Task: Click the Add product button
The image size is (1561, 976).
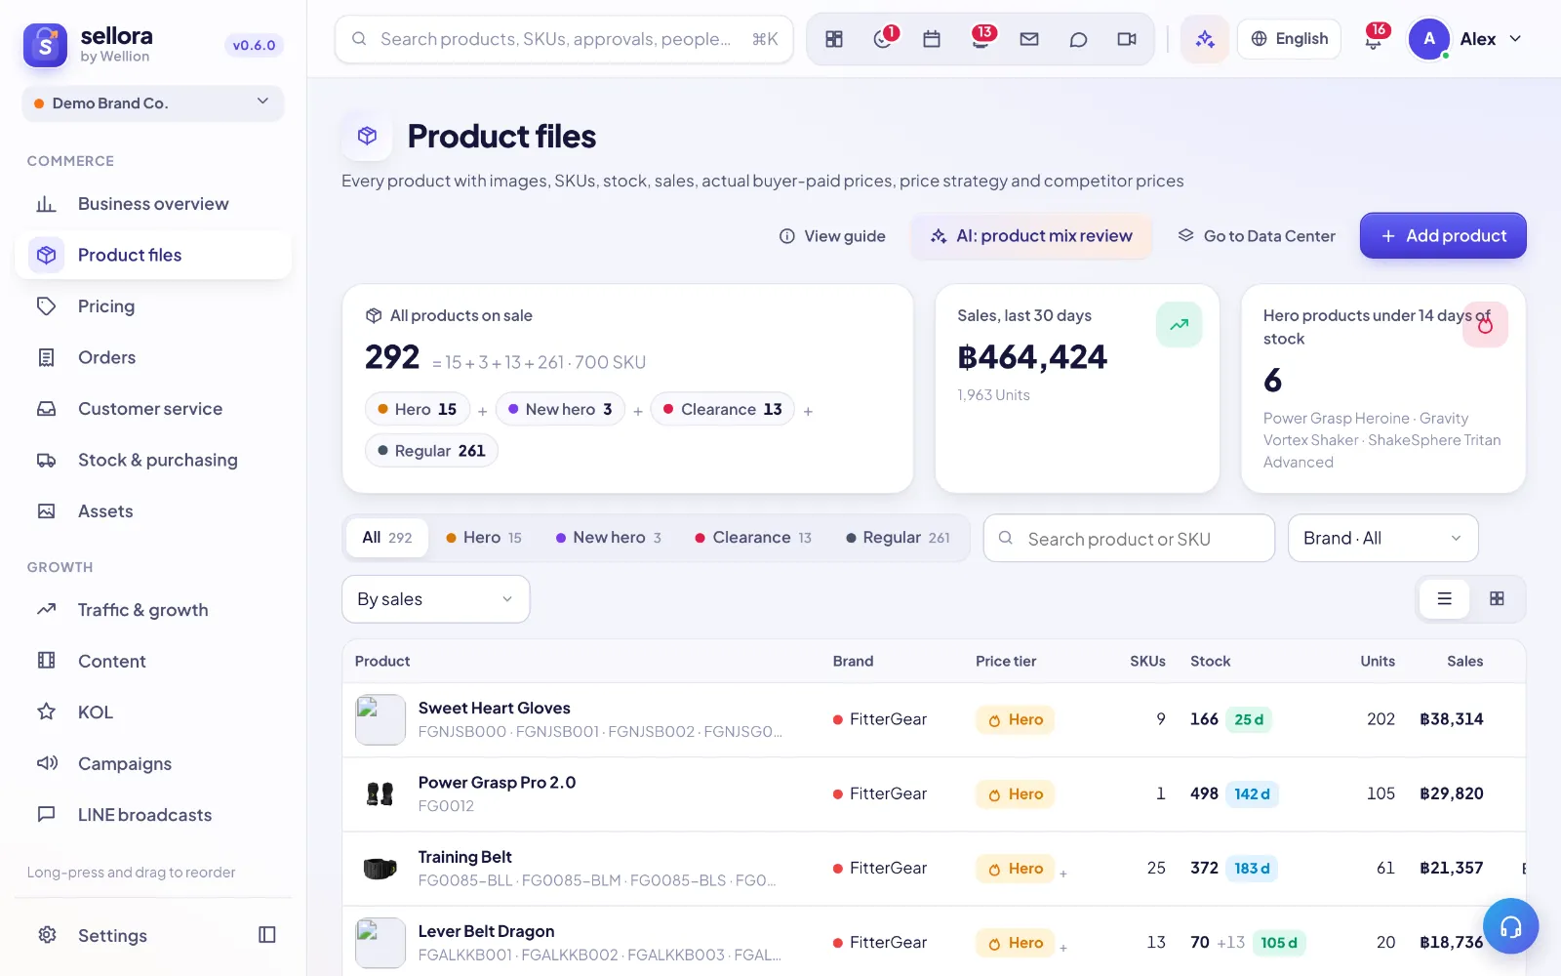Action: (x=1443, y=236)
